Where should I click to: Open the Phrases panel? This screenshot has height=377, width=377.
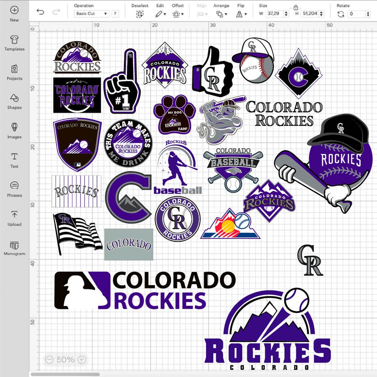(14, 188)
